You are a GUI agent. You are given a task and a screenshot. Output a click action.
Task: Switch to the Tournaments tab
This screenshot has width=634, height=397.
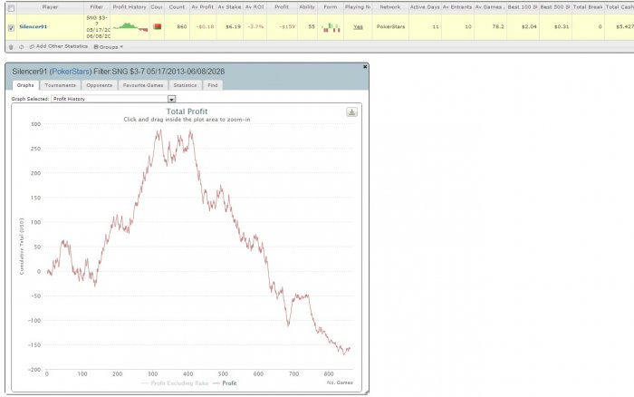pyautogui.click(x=61, y=85)
